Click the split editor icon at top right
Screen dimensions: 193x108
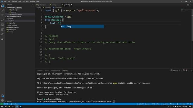(x=188, y=5)
